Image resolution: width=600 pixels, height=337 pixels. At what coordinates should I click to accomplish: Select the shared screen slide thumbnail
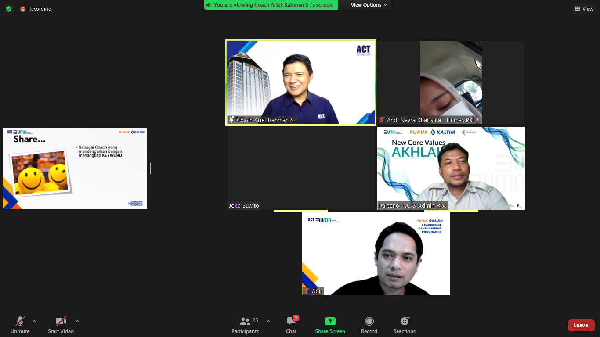[75, 168]
